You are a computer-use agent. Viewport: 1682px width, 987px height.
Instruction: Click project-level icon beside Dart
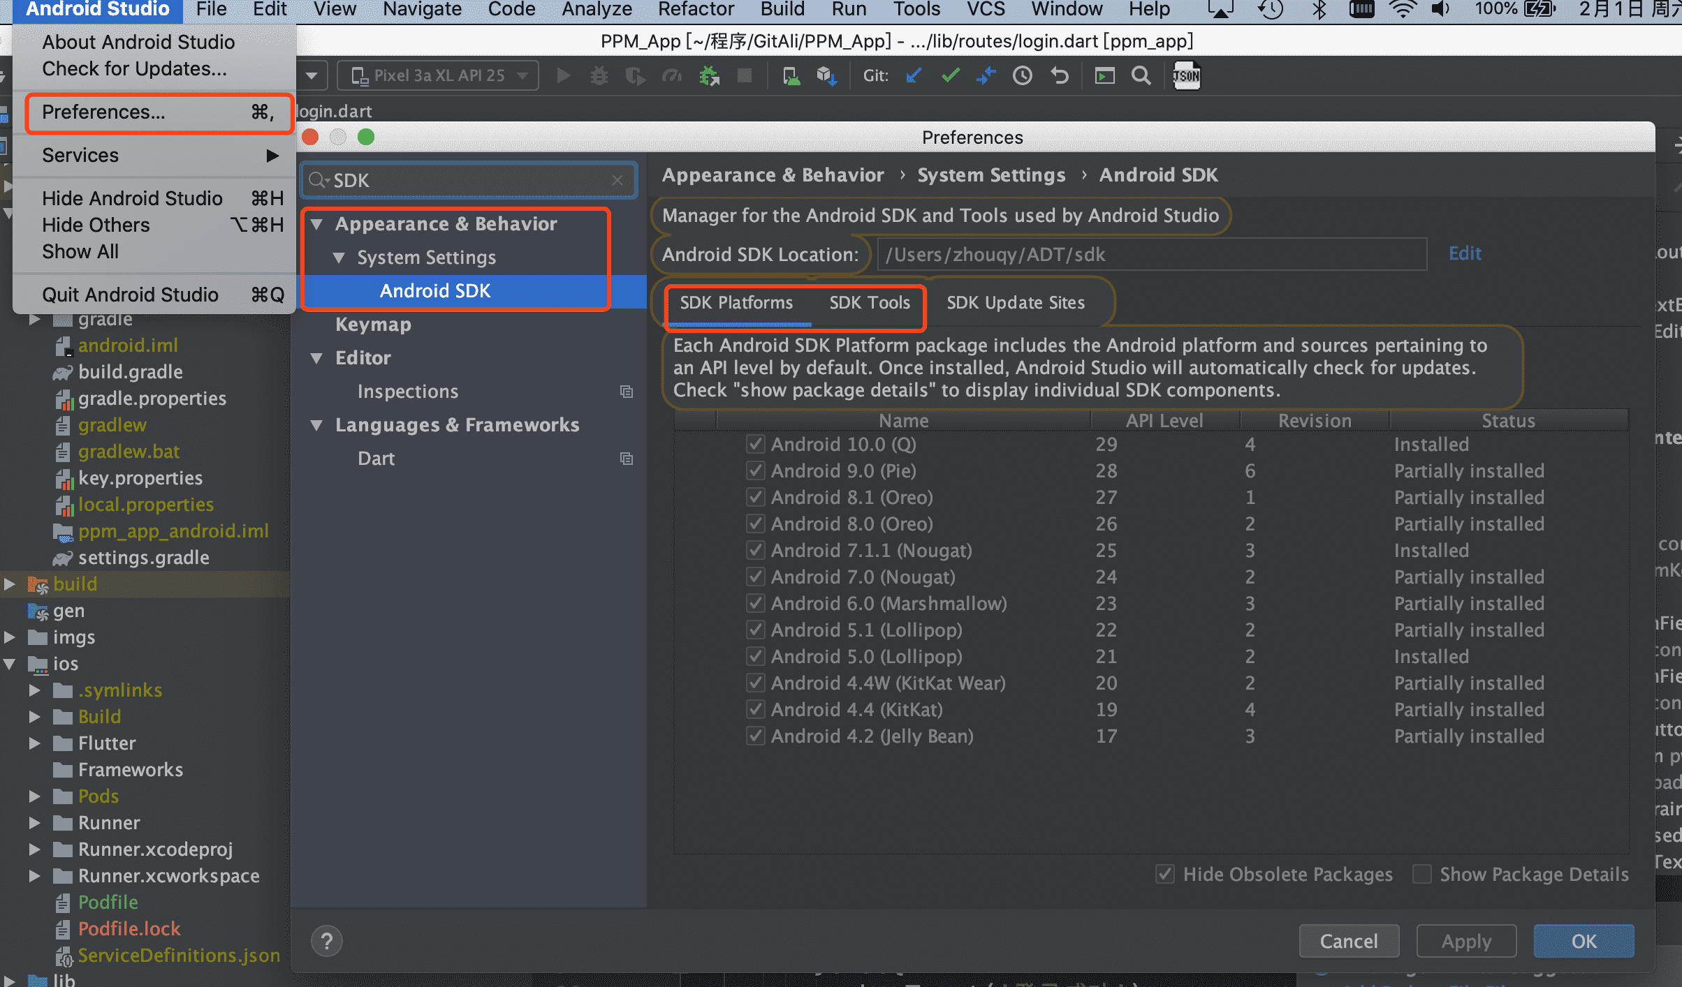pos(627,459)
